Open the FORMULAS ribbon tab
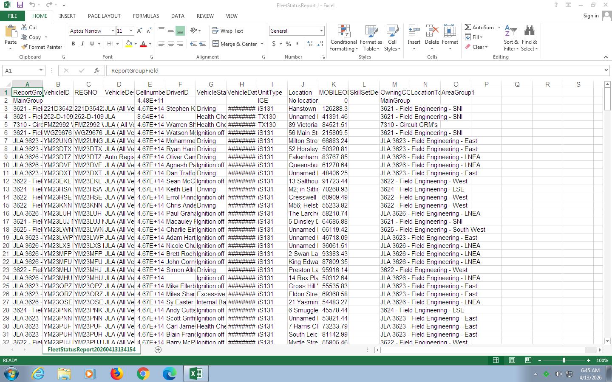The height and width of the screenshot is (382, 612). (x=146, y=16)
